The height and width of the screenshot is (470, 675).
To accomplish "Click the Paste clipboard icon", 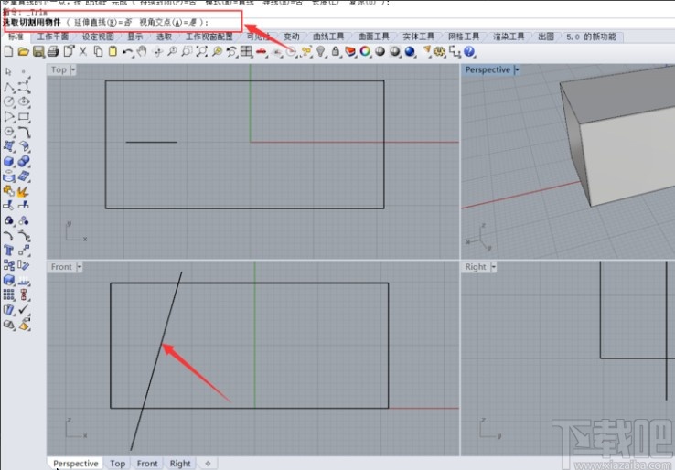I will [x=112, y=52].
